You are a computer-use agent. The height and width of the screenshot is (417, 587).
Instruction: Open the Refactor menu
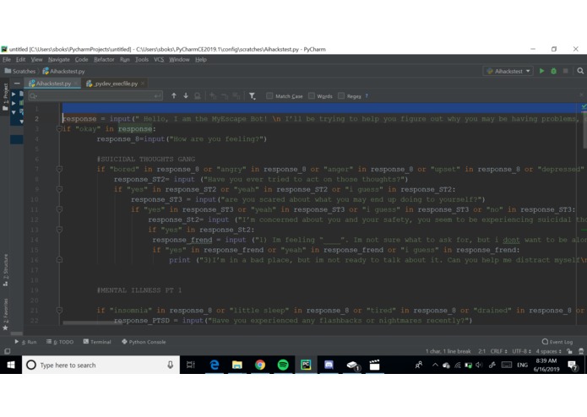pos(104,59)
